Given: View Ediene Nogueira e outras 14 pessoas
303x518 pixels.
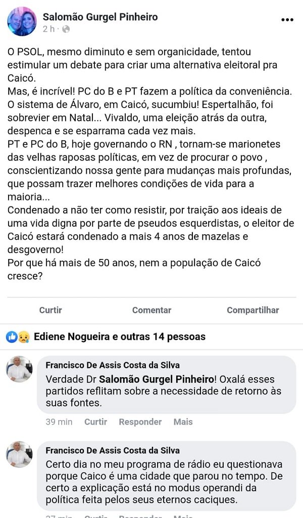Looking at the screenshot, I should pos(120,337).
